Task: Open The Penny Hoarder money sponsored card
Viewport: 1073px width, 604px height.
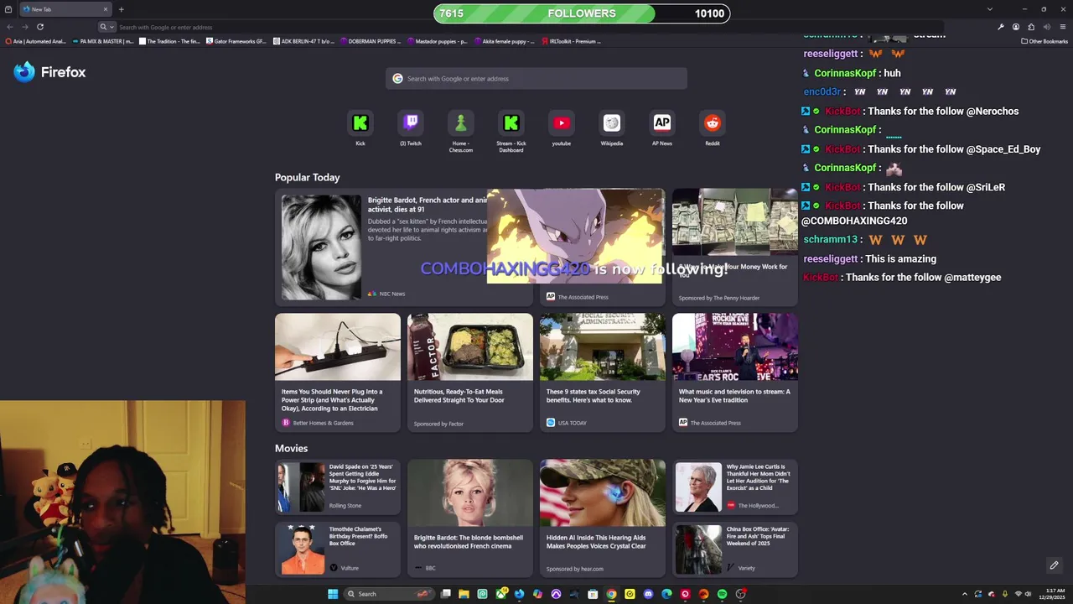Action: pyautogui.click(x=735, y=247)
